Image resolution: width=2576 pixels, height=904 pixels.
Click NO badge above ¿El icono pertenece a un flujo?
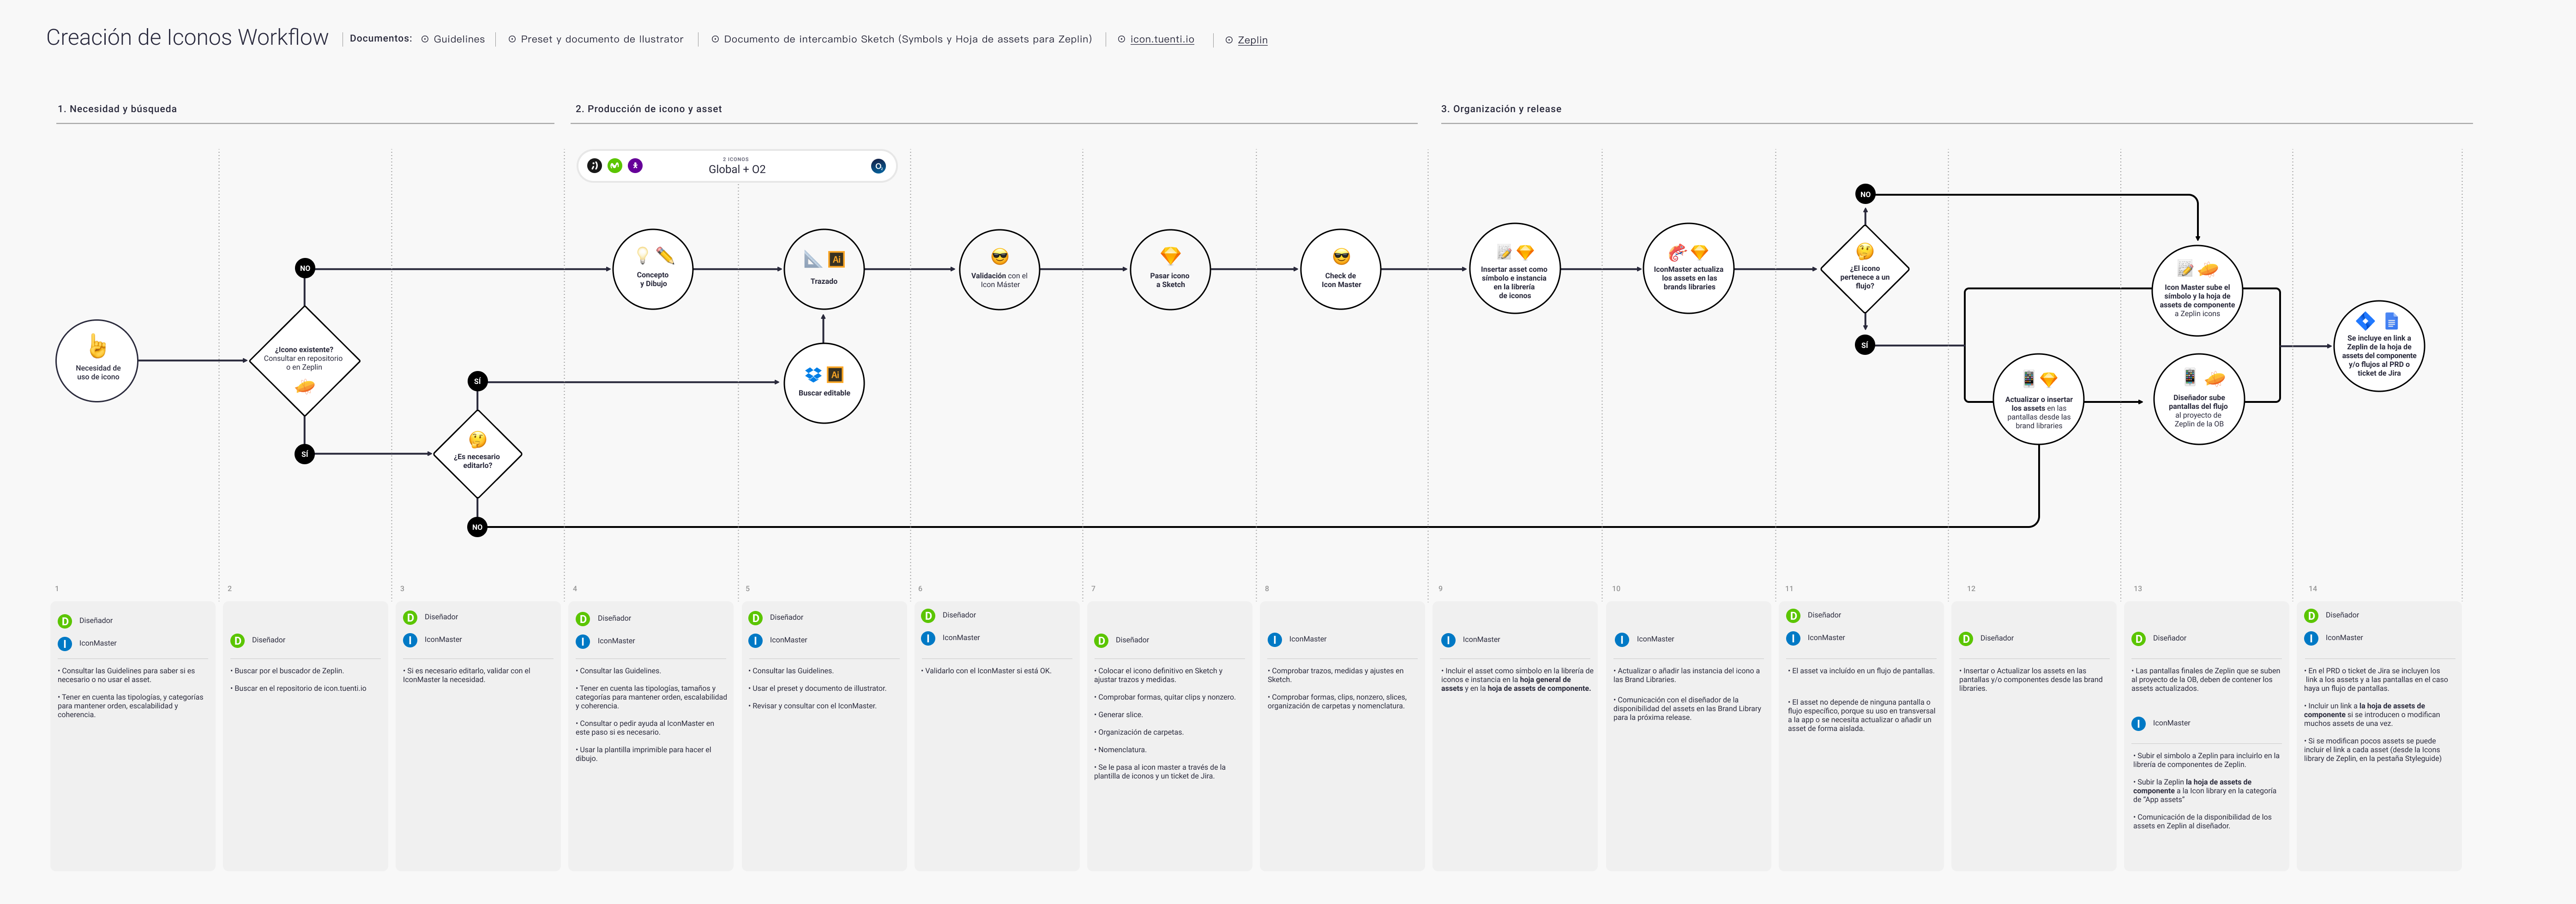click(1865, 194)
